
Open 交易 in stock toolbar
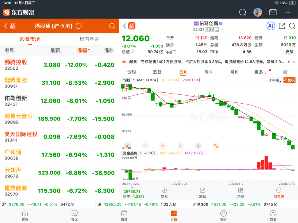tap(164, 193)
